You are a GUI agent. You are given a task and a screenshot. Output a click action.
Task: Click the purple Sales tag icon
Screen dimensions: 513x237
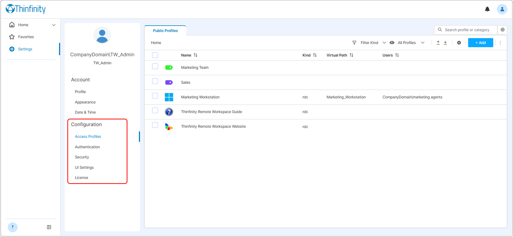pos(169,82)
